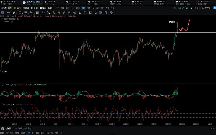216x135 pixels.
Task: Toggle visibility of the BOLL indicator
Action: [5, 19]
